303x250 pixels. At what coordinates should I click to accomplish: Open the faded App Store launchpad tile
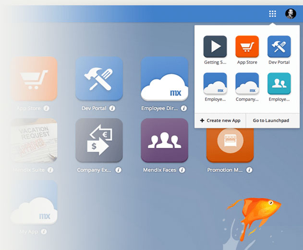coord(34,79)
